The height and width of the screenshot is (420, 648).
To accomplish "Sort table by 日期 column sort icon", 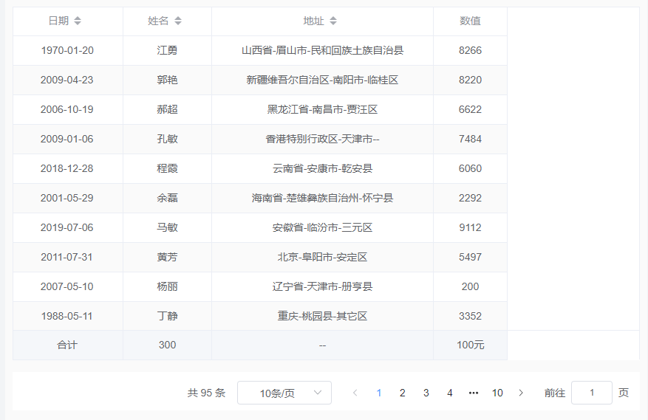I will [78, 21].
